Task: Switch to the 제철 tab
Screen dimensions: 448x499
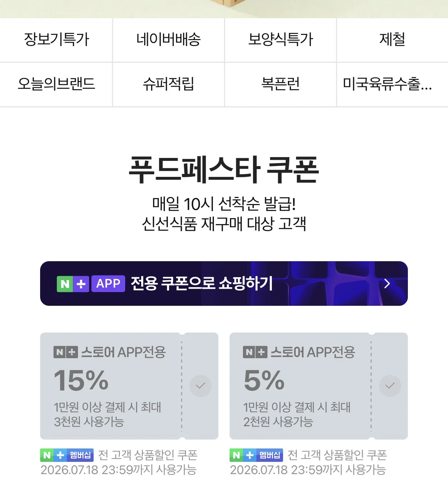Action: (392, 40)
